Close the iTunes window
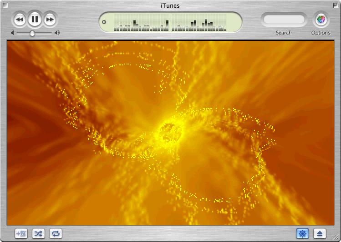341x242 pixels. 5,5
